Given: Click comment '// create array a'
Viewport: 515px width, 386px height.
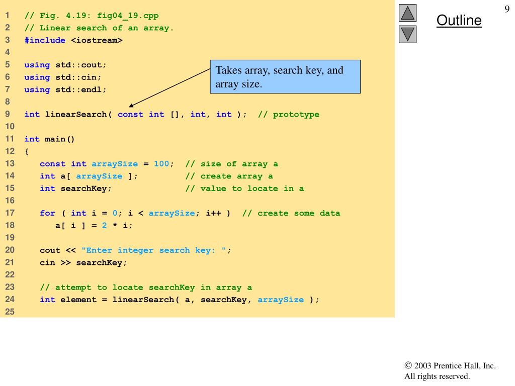Looking at the screenshot, I should (229, 176).
